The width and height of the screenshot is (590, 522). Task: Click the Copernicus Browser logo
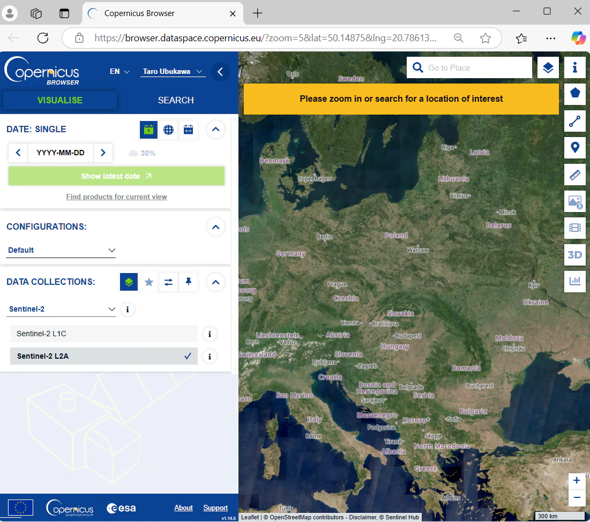point(42,71)
